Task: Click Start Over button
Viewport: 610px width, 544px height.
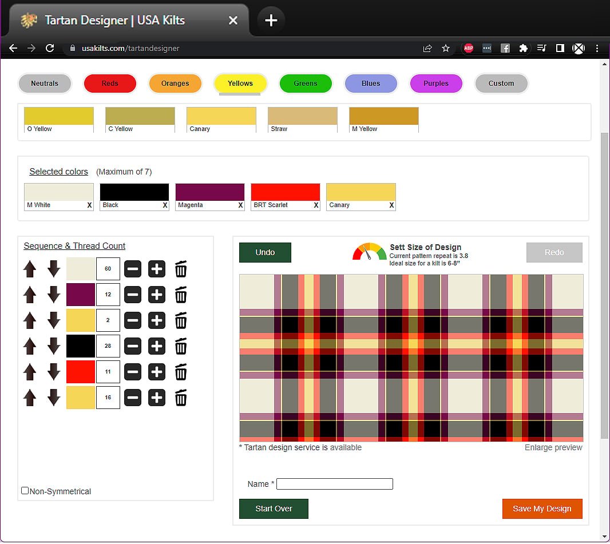Action: 274,509
